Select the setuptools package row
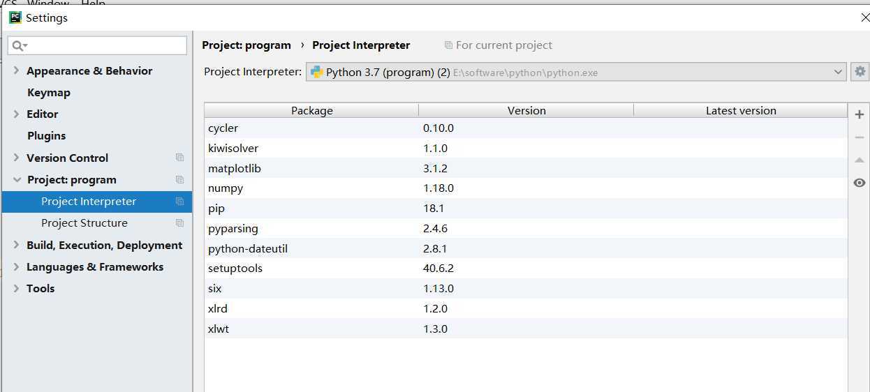Screen dimensions: 870x392 click(526, 269)
